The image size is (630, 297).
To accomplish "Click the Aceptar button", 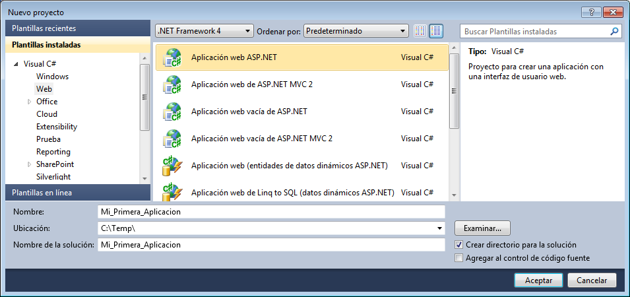I will (x=538, y=280).
